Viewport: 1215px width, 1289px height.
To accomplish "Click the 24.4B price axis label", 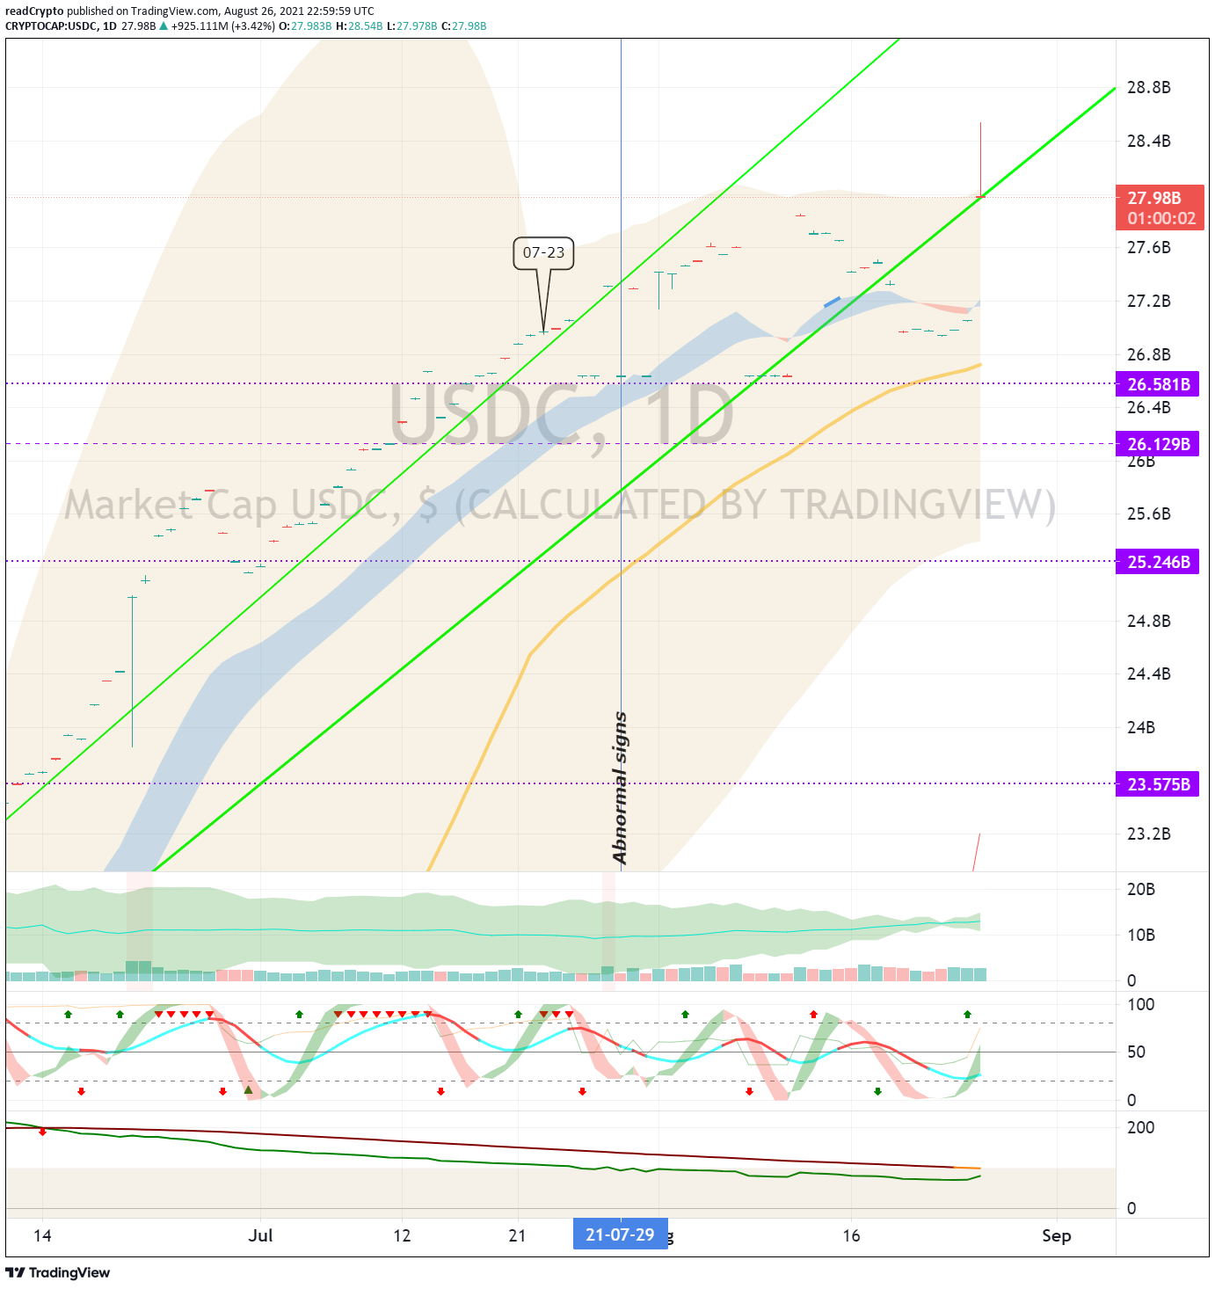I will [1148, 674].
